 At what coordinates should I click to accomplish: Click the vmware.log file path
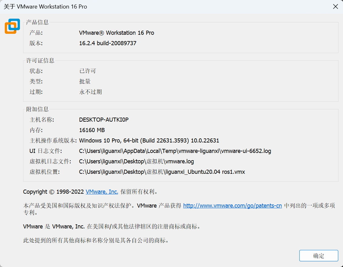[x=136, y=161]
